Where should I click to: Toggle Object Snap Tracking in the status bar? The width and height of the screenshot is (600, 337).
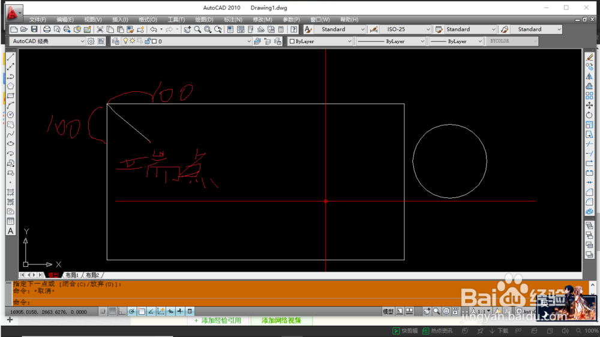click(x=151, y=311)
